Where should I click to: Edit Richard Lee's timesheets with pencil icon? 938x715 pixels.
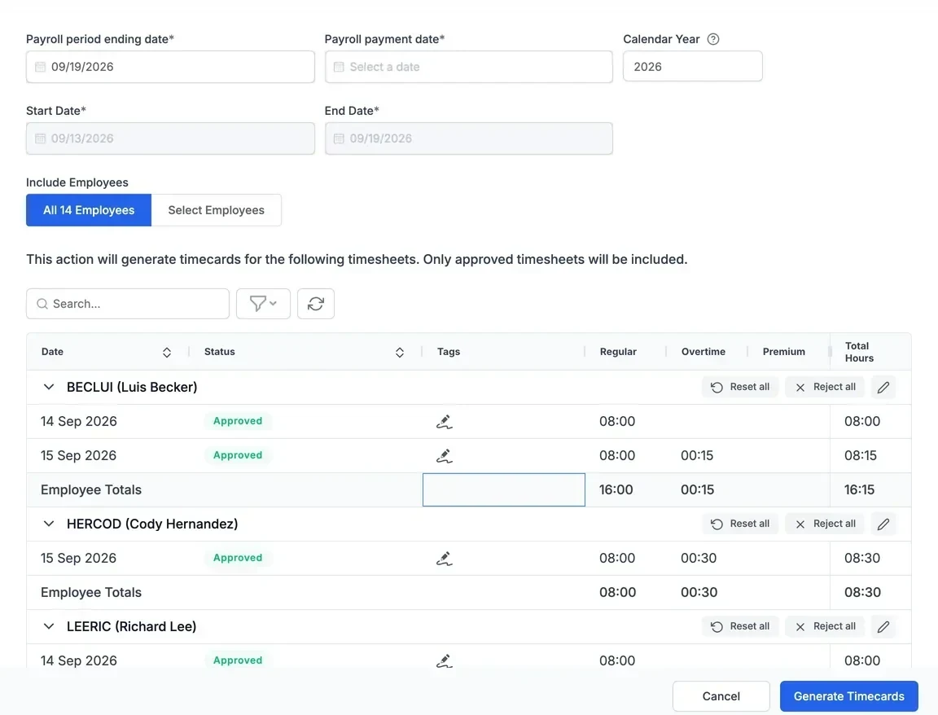click(x=883, y=626)
